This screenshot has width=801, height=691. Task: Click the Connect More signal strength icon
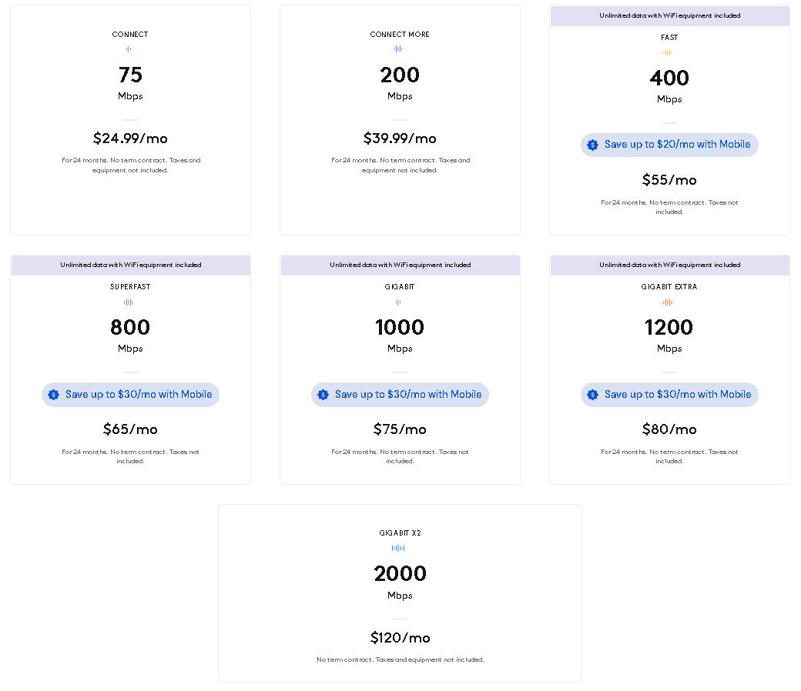tap(400, 48)
